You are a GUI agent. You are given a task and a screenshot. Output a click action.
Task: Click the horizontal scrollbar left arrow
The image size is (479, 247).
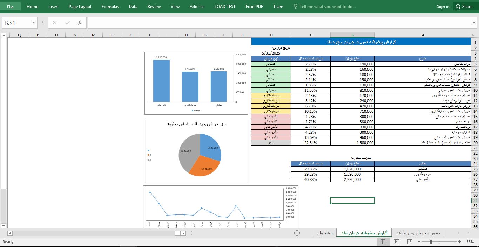point(10,233)
